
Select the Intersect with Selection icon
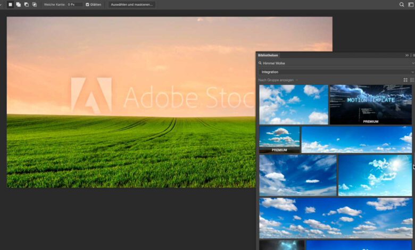(x=35, y=4)
